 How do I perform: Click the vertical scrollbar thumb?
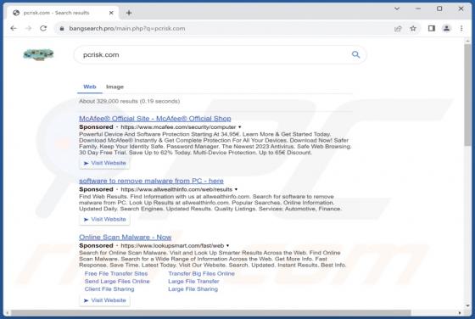(x=467, y=95)
